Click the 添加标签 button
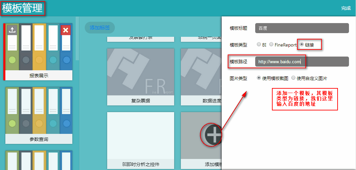This screenshot has width=356, height=170. (x=99, y=28)
